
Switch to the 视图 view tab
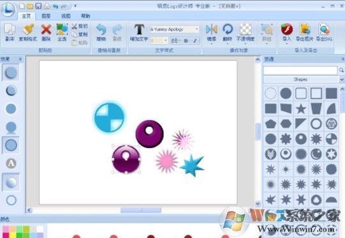(66, 16)
